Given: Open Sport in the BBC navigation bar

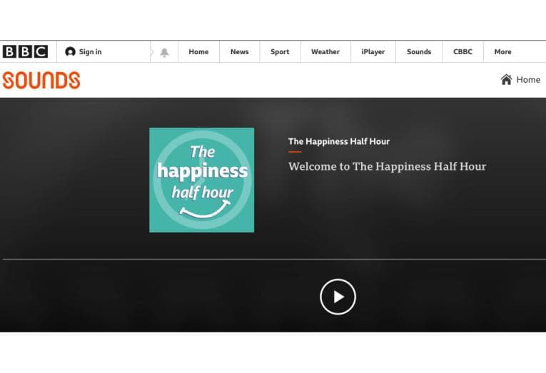Looking at the screenshot, I should pyautogui.click(x=280, y=52).
